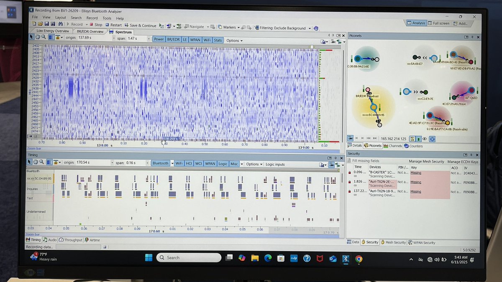Viewport: 502px width, 282px height.
Task: Click the Search box in the Windows taskbar
Action: (188, 257)
